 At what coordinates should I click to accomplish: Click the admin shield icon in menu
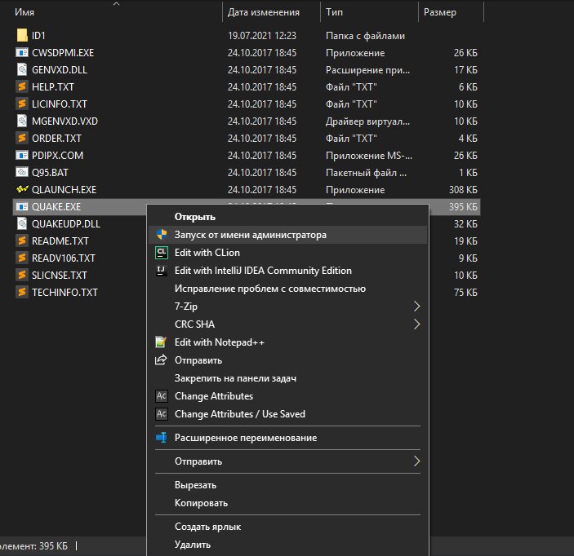click(162, 235)
